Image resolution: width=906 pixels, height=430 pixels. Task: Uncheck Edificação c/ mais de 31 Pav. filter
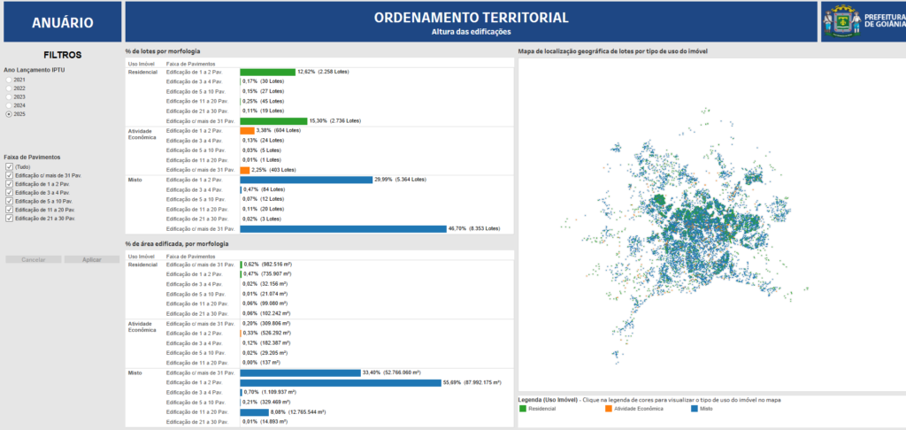9,175
